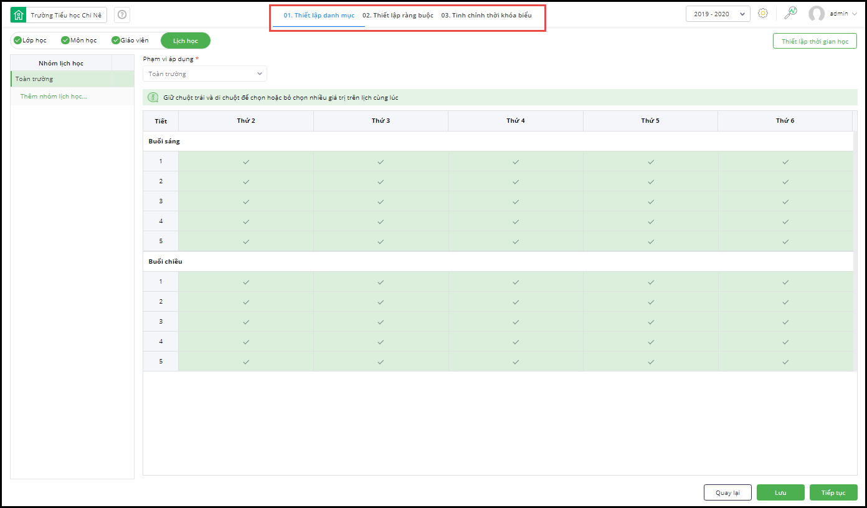The width and height of the screenshot is (867, 508).
Task: Click the Buổi sáng section label
Action: click(x=164, y=141)
